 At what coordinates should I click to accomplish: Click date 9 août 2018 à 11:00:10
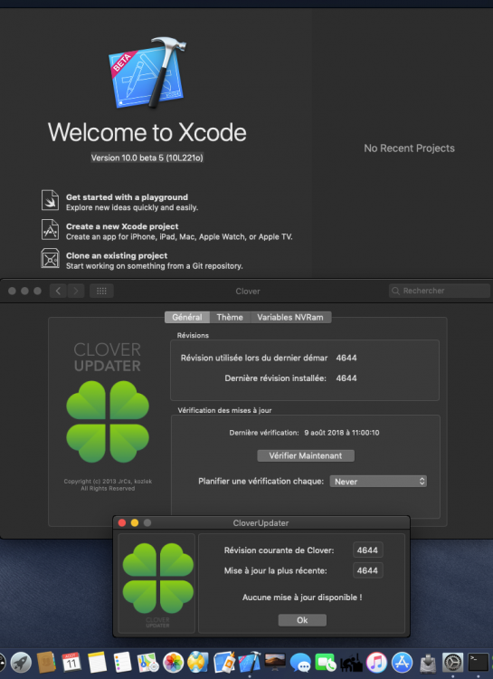pyautogui.click(x=342, y=433)
